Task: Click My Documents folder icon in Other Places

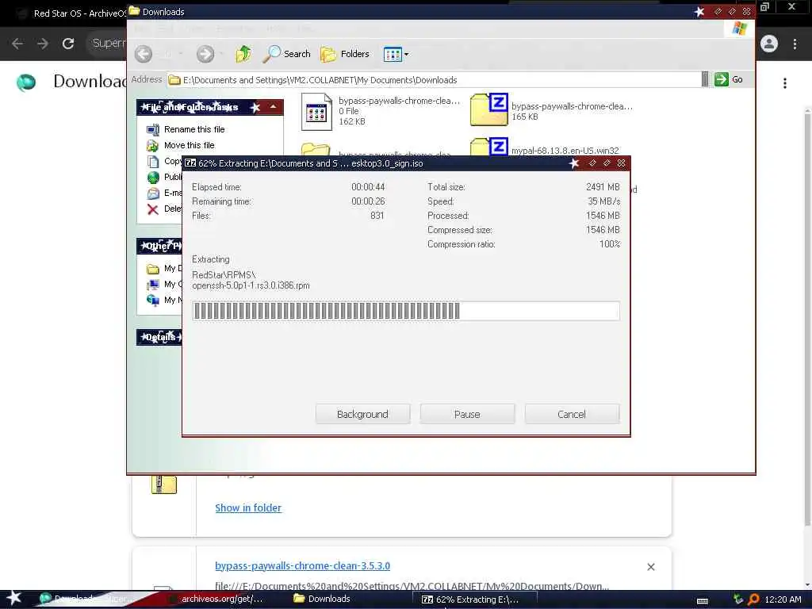Action: point(153,269)
